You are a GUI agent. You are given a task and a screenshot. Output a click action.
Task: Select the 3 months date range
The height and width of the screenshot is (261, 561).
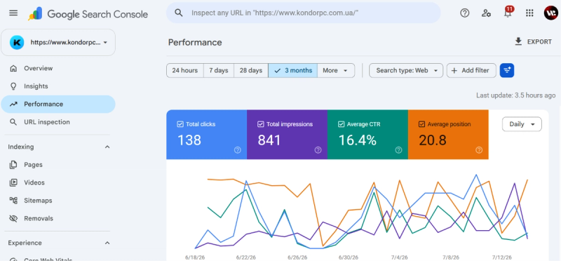pyautogui.click(x=292, y=71)
